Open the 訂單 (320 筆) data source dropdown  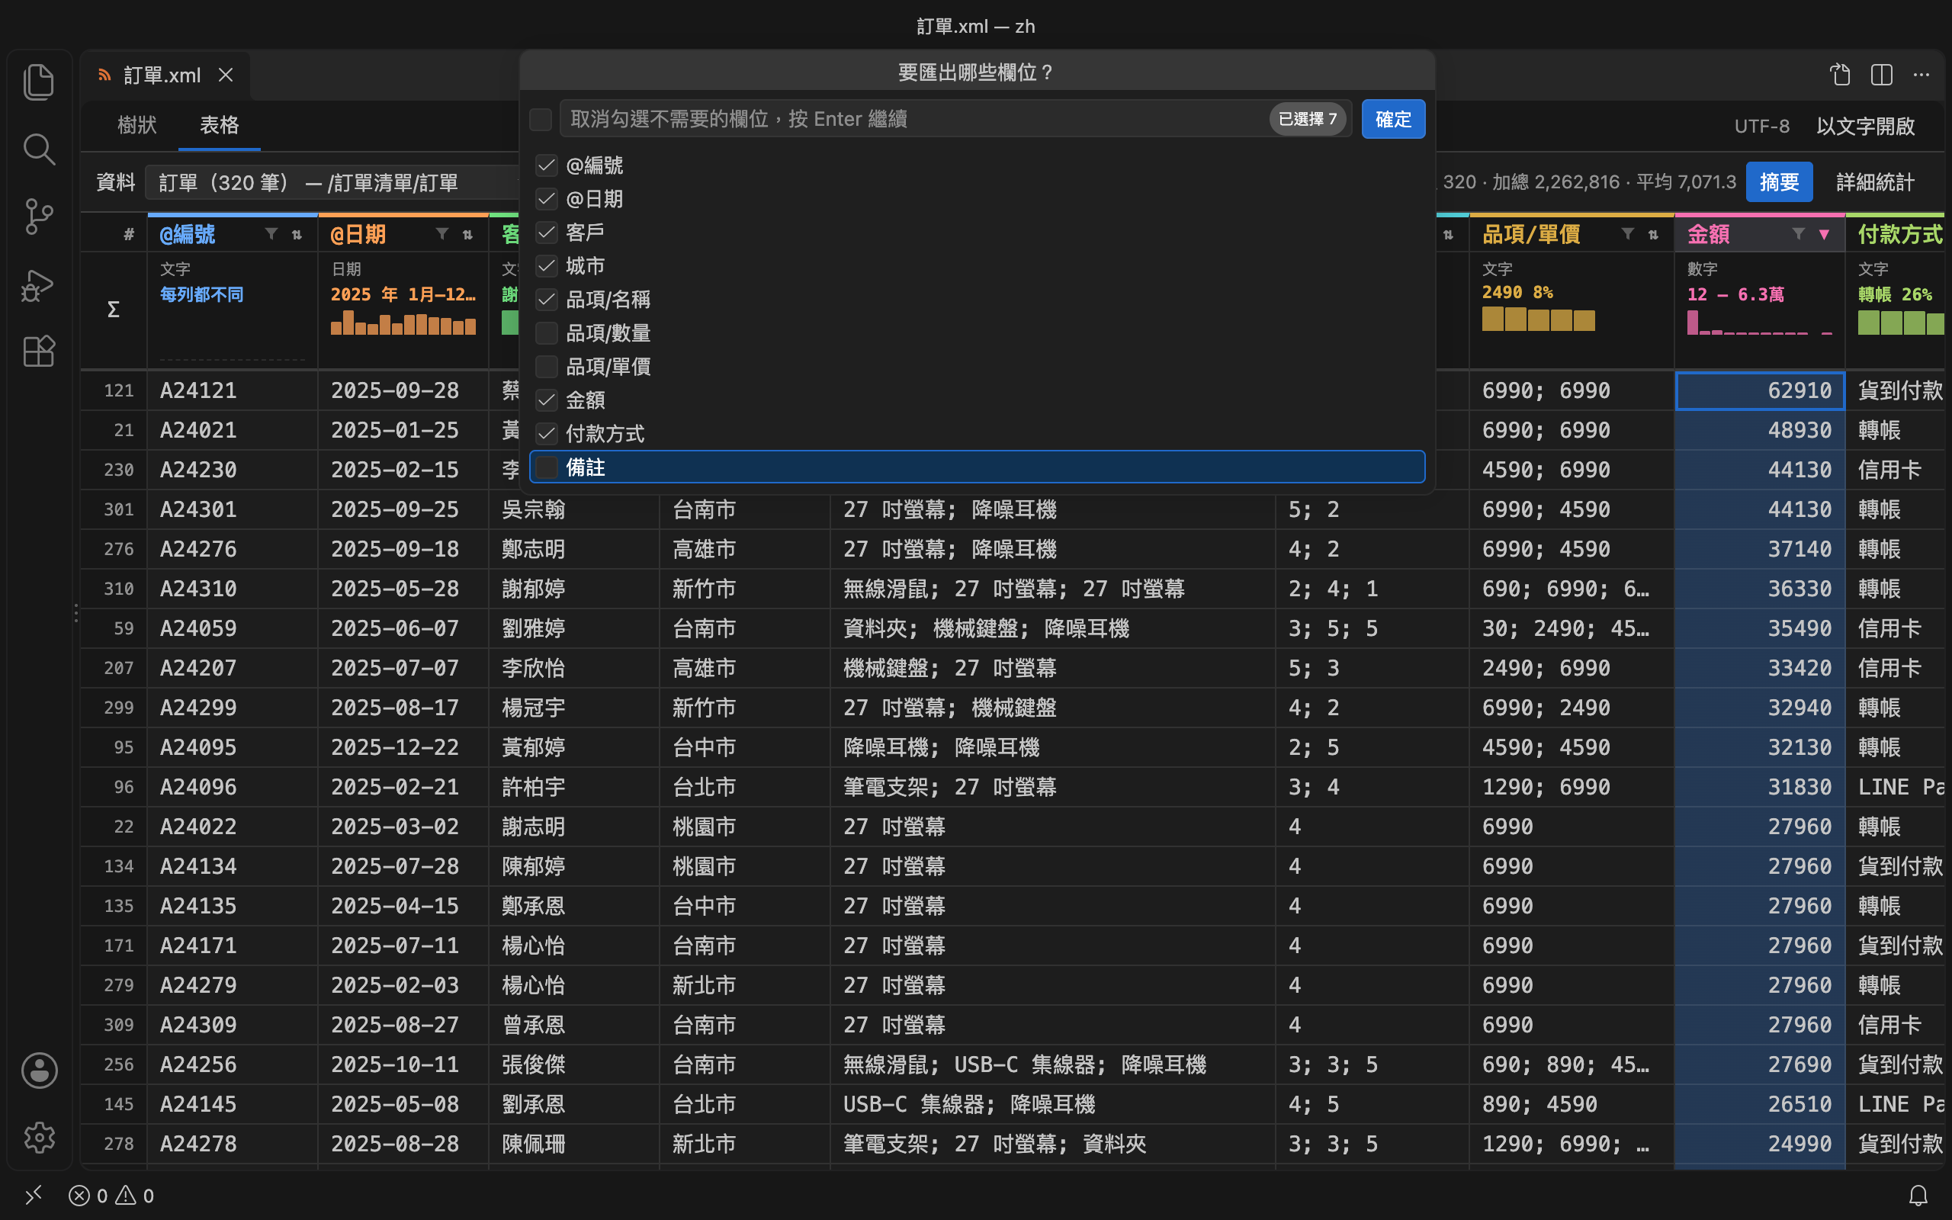[x=333, y=182]
